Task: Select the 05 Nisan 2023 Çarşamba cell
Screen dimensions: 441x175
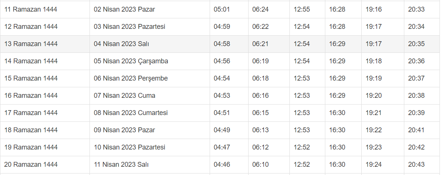Action: tap(131, 61)
